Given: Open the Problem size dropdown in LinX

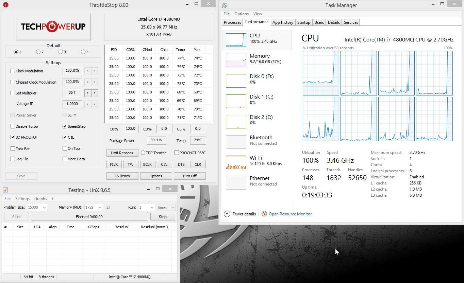Looking at the screenshot, I should point(37,208).
